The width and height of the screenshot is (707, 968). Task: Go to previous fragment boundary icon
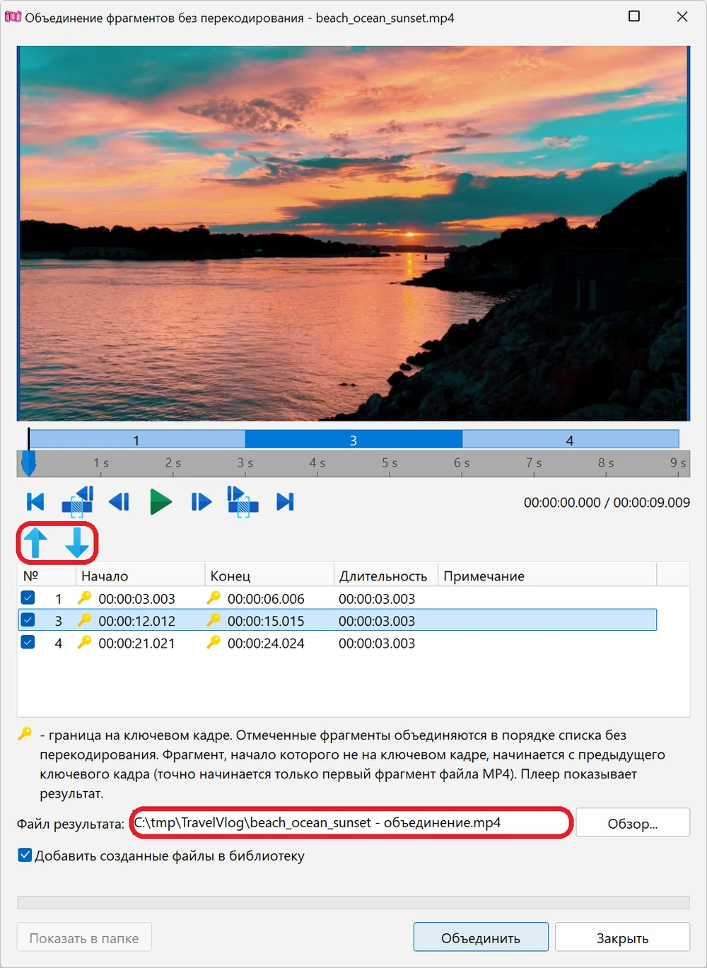pos(78,501)
